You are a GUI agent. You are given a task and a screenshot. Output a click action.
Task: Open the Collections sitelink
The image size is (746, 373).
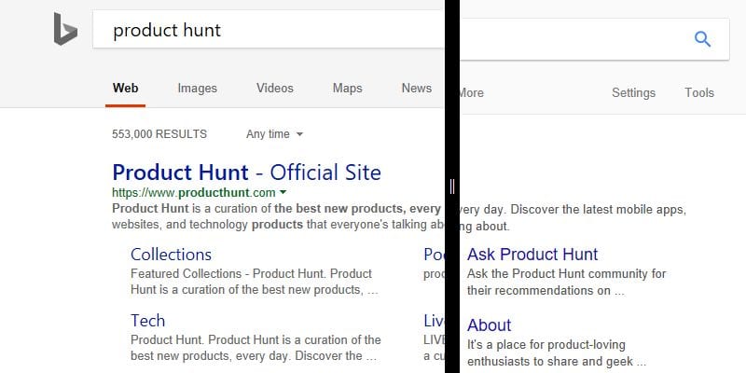click(x=171, y=255)
